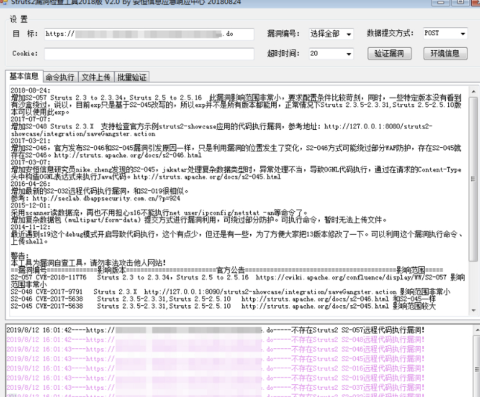Click the result log scrollbar up arrow
The width and height of the screenshot is (480, 397).
tap(477, 330)
